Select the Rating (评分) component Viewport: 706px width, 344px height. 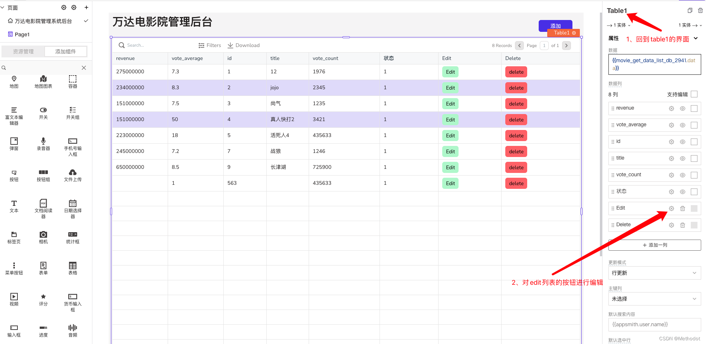43,300
